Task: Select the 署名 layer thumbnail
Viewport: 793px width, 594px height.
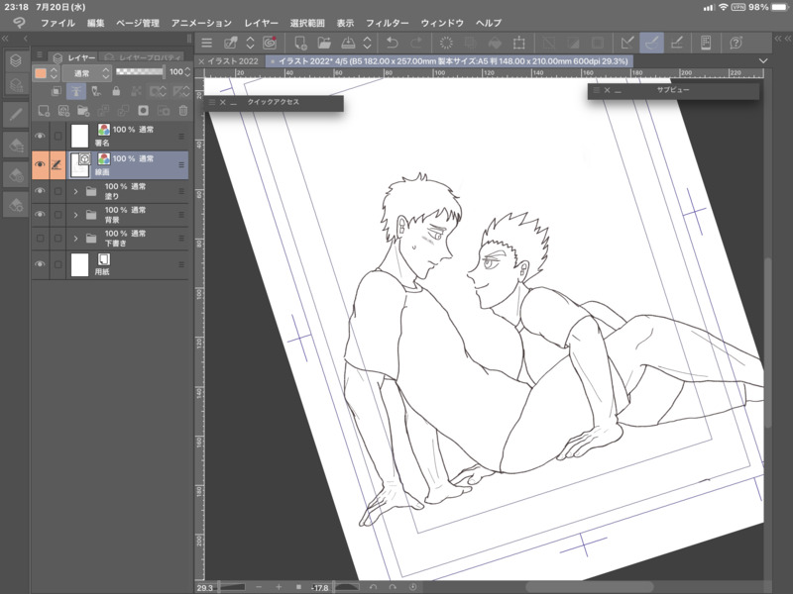Action: [79, 136]
